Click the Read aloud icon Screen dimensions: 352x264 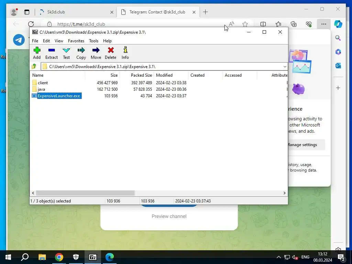point(231,24)
